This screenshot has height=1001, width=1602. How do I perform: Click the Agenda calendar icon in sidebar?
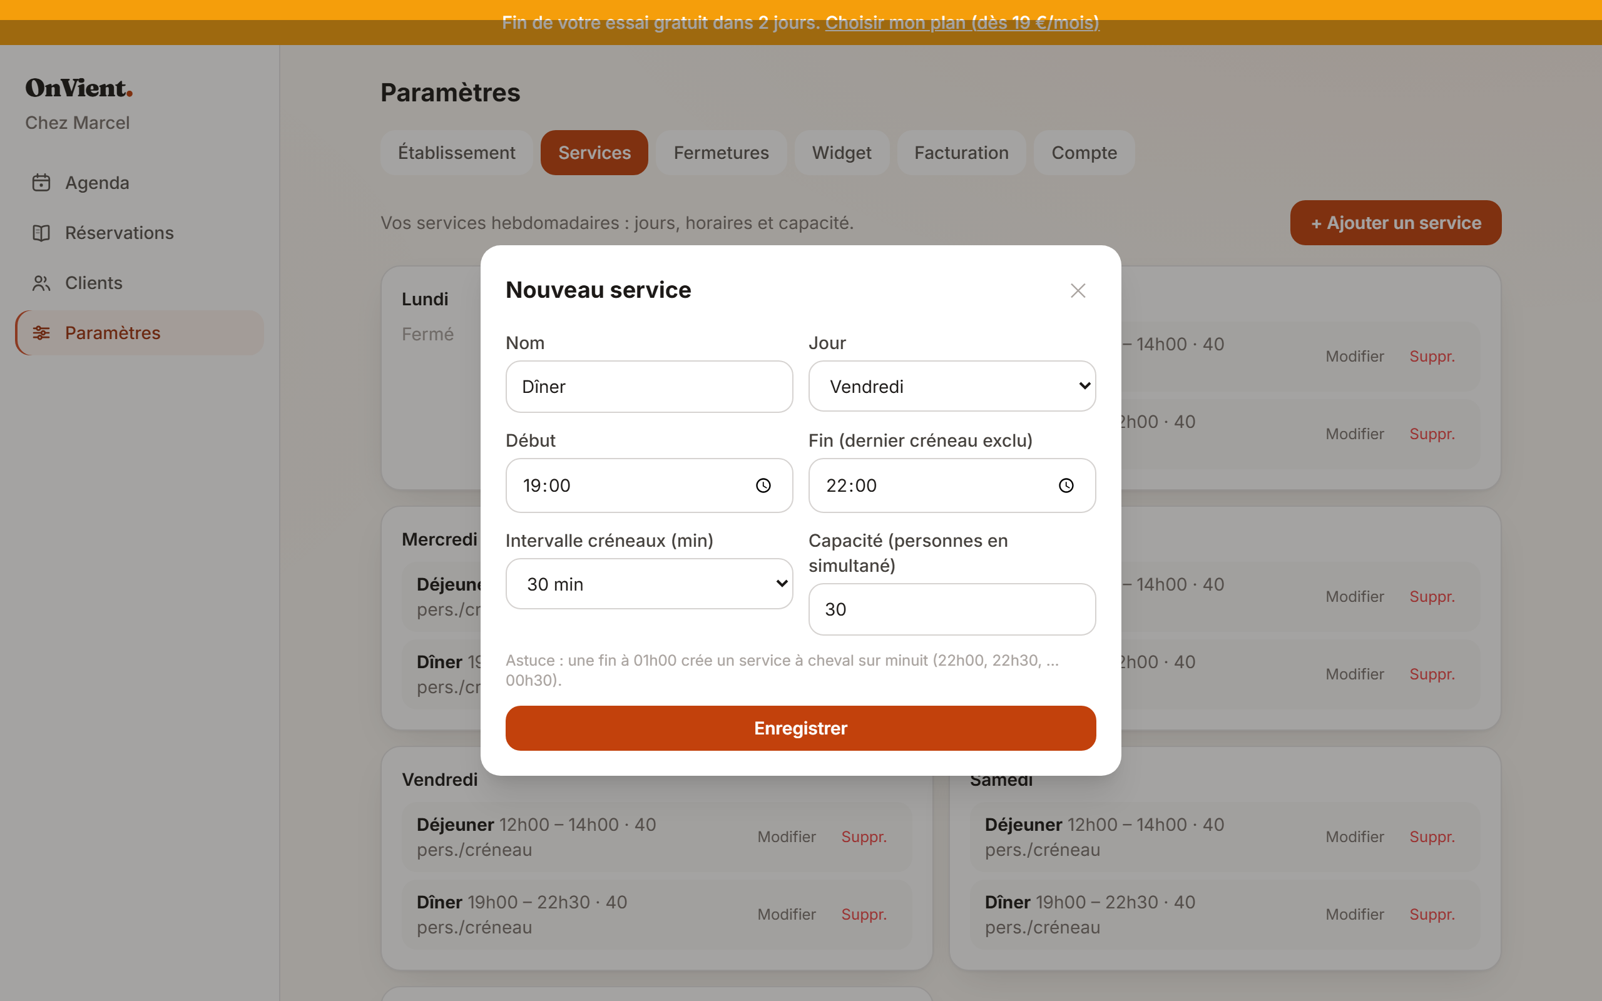pyautogui.click(x=41, y=183)
